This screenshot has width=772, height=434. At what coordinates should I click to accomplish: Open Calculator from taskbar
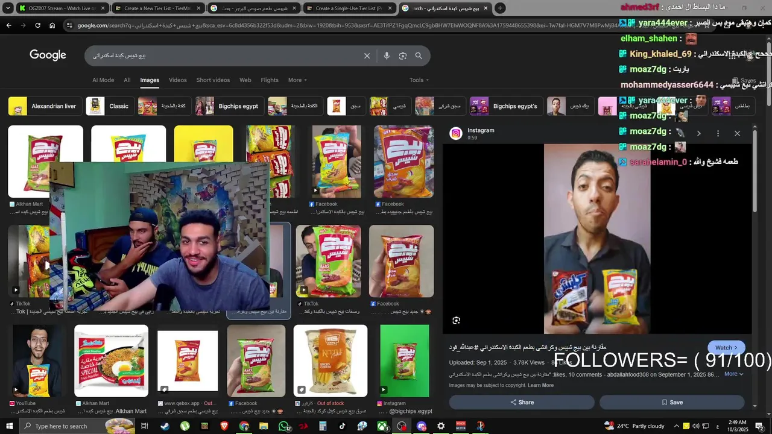pyautogui.click(x=323, y=426)
